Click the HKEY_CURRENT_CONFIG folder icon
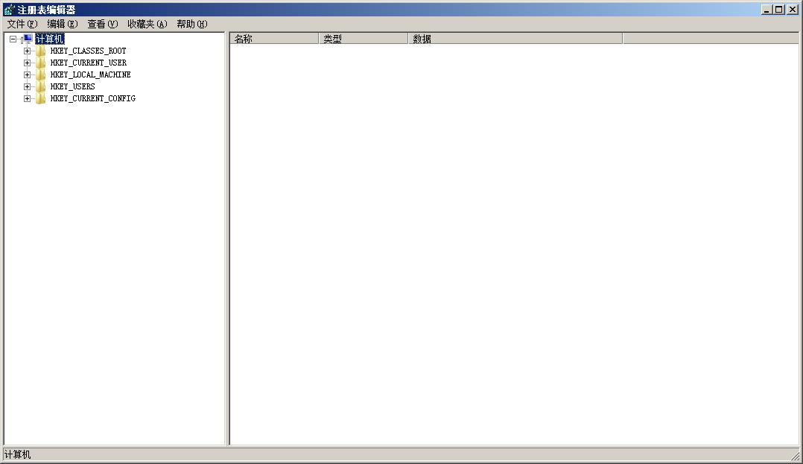The width and height of the screenshot is (803, 464). 40,99
